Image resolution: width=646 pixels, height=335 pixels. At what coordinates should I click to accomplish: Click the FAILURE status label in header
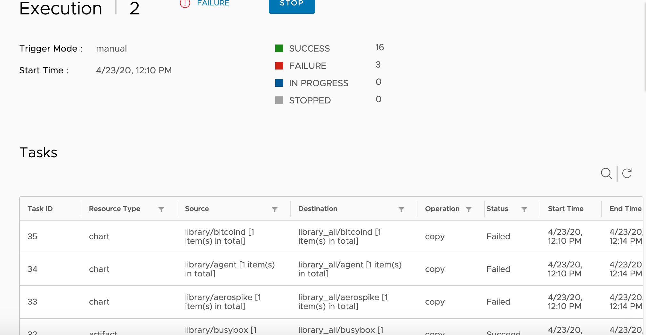tap(213, 3)
